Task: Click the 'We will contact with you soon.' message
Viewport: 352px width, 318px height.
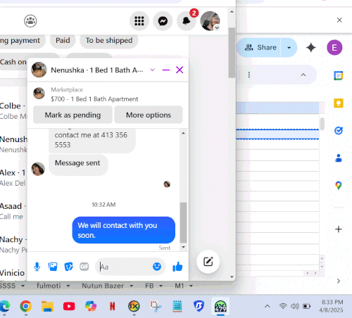Action: pyautogui.click(x=124, y=230)
